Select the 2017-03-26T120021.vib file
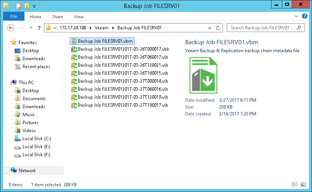This screenshot has width=312, height=192. point(120,65)
